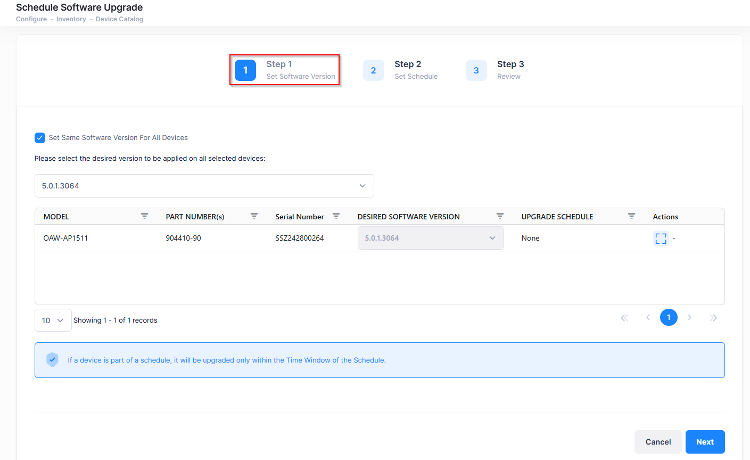Open the row's desired software version dropdown
This screenshot has height=460, width=750.
click(430, 238)
